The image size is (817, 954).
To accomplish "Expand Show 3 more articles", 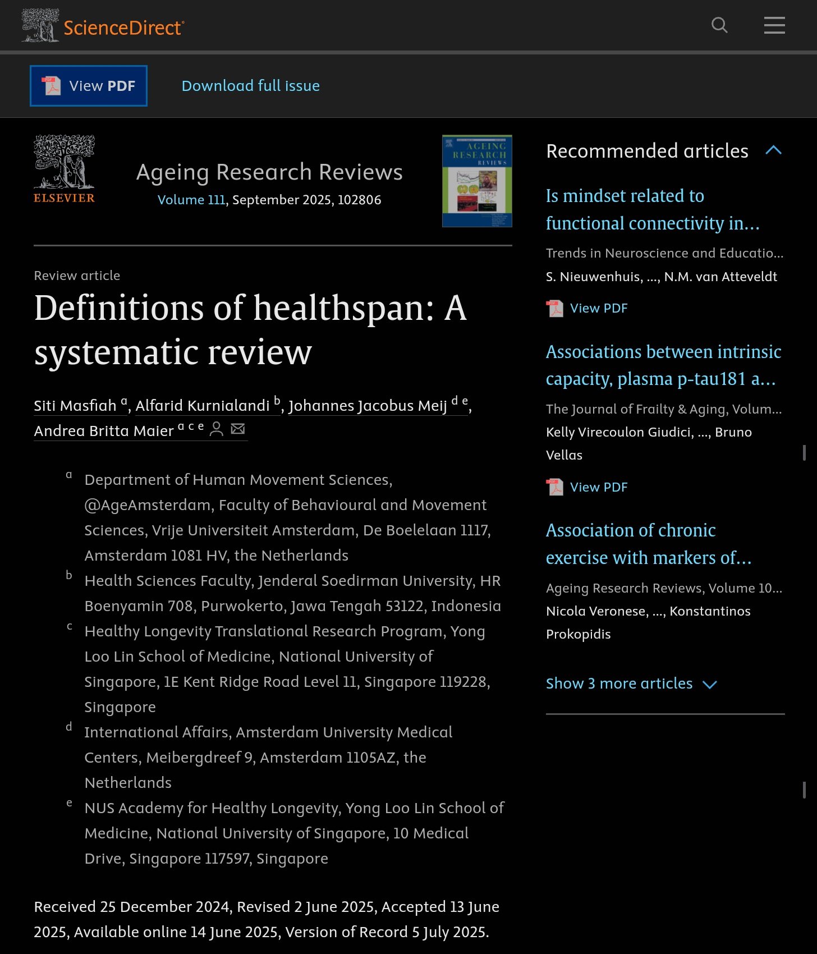I will [631, 684].
